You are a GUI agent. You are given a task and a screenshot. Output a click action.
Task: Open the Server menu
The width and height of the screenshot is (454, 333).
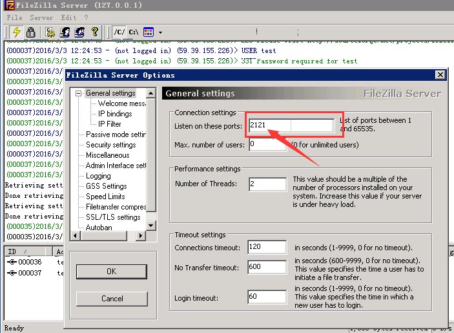point(41,17)
